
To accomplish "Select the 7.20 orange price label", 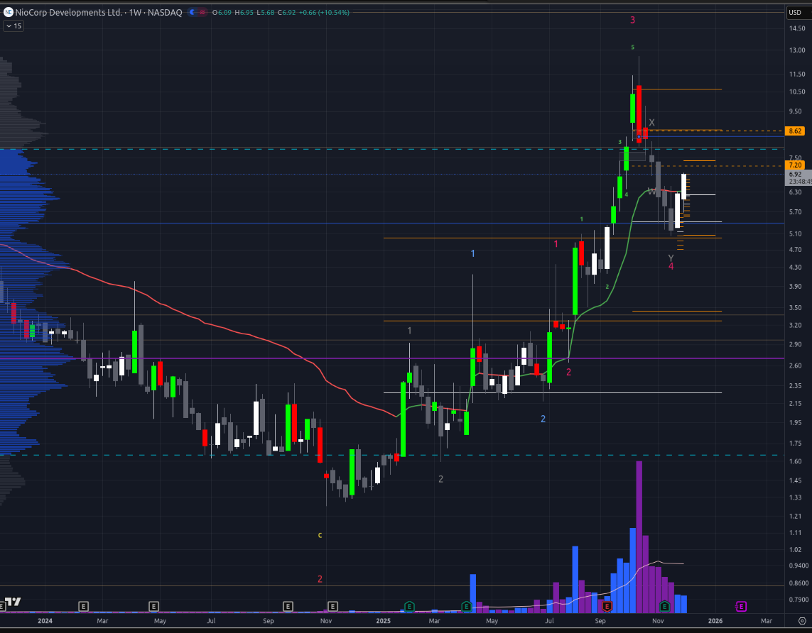I will 795,165.
